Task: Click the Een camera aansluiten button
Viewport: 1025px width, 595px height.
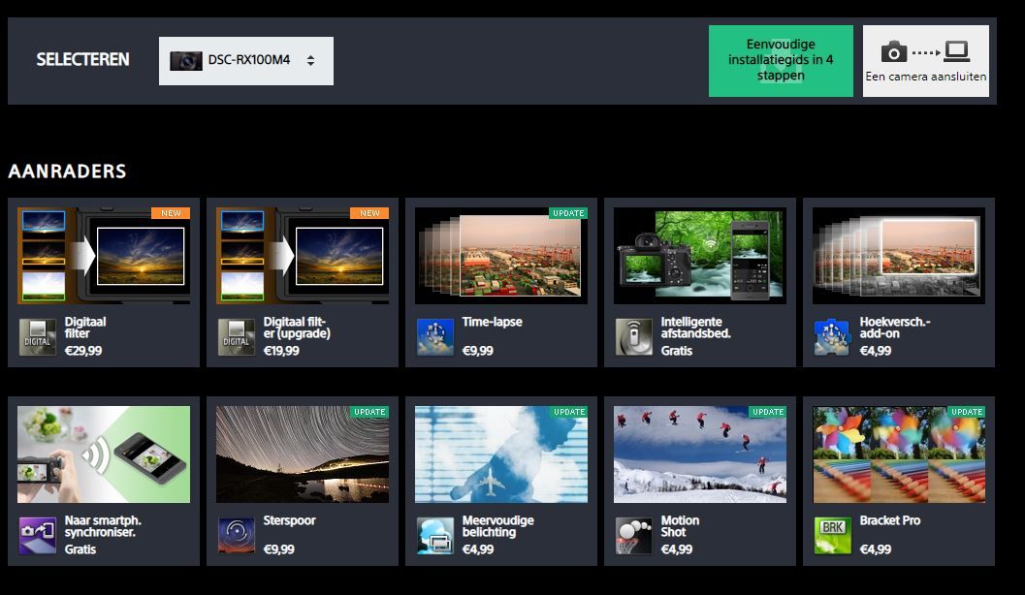Action: [925, 60]
